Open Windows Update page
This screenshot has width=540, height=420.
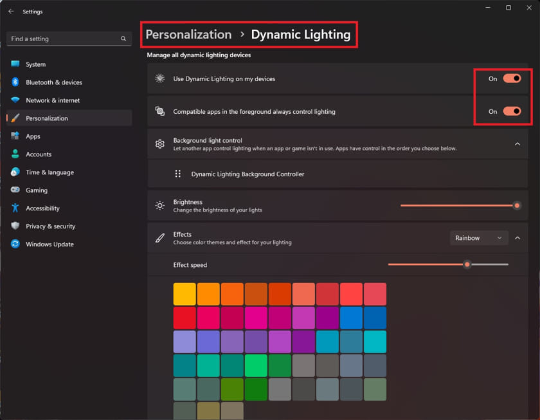click(x=69, y=244)
